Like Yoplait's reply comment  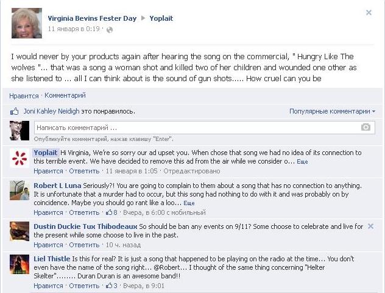click(48, 171)
